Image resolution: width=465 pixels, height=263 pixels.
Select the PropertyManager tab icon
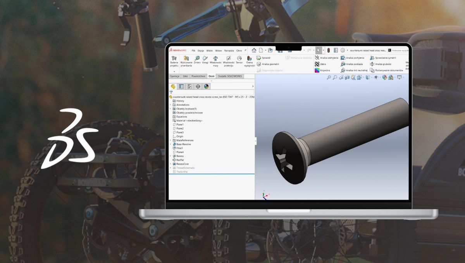[x=181, y=86]
